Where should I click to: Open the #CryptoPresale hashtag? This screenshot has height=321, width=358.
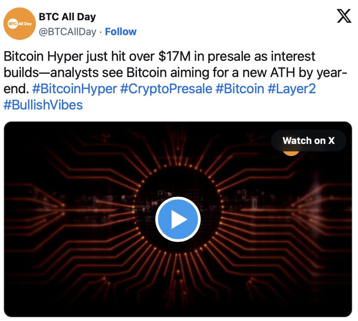(166, 89)
